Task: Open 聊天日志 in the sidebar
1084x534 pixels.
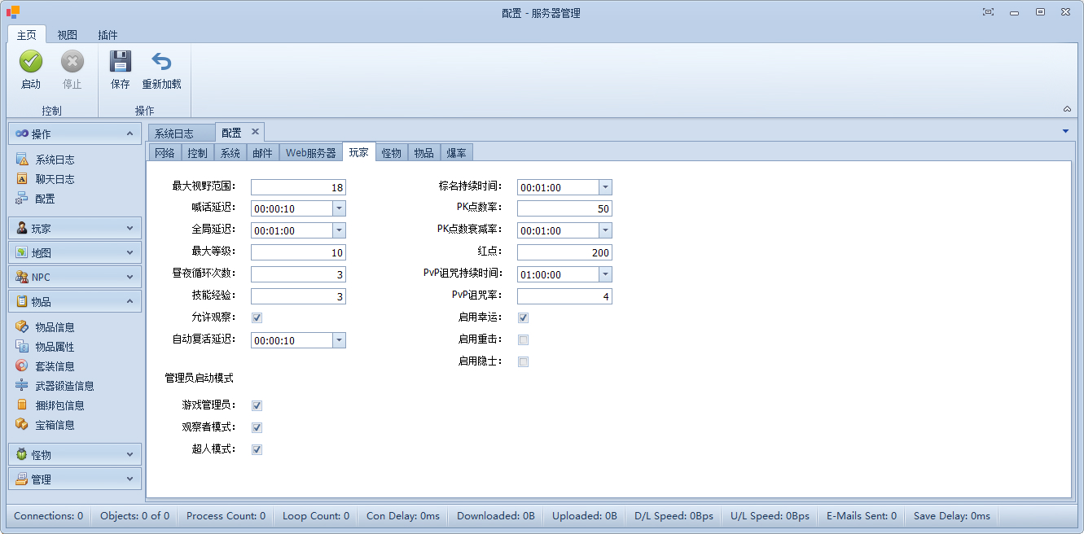Action: click(x=55, y=179)
